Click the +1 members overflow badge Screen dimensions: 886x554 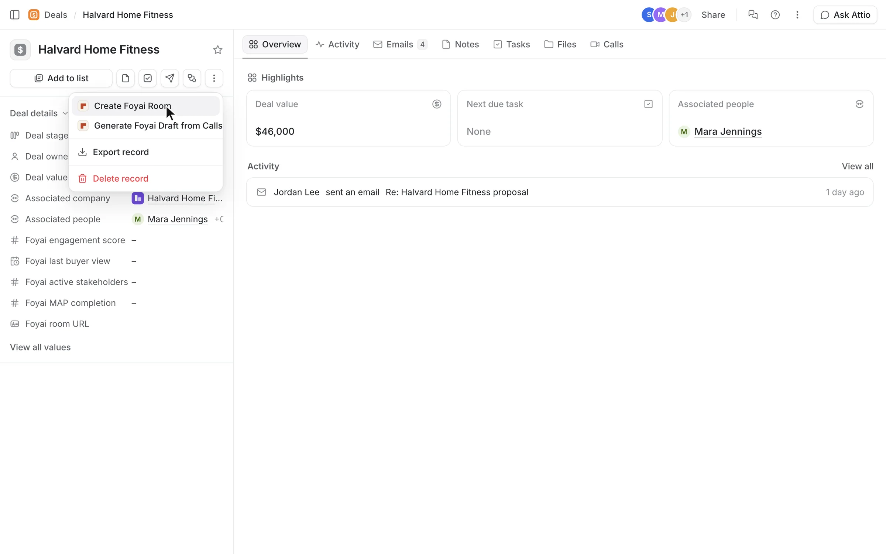pos(684,15)
